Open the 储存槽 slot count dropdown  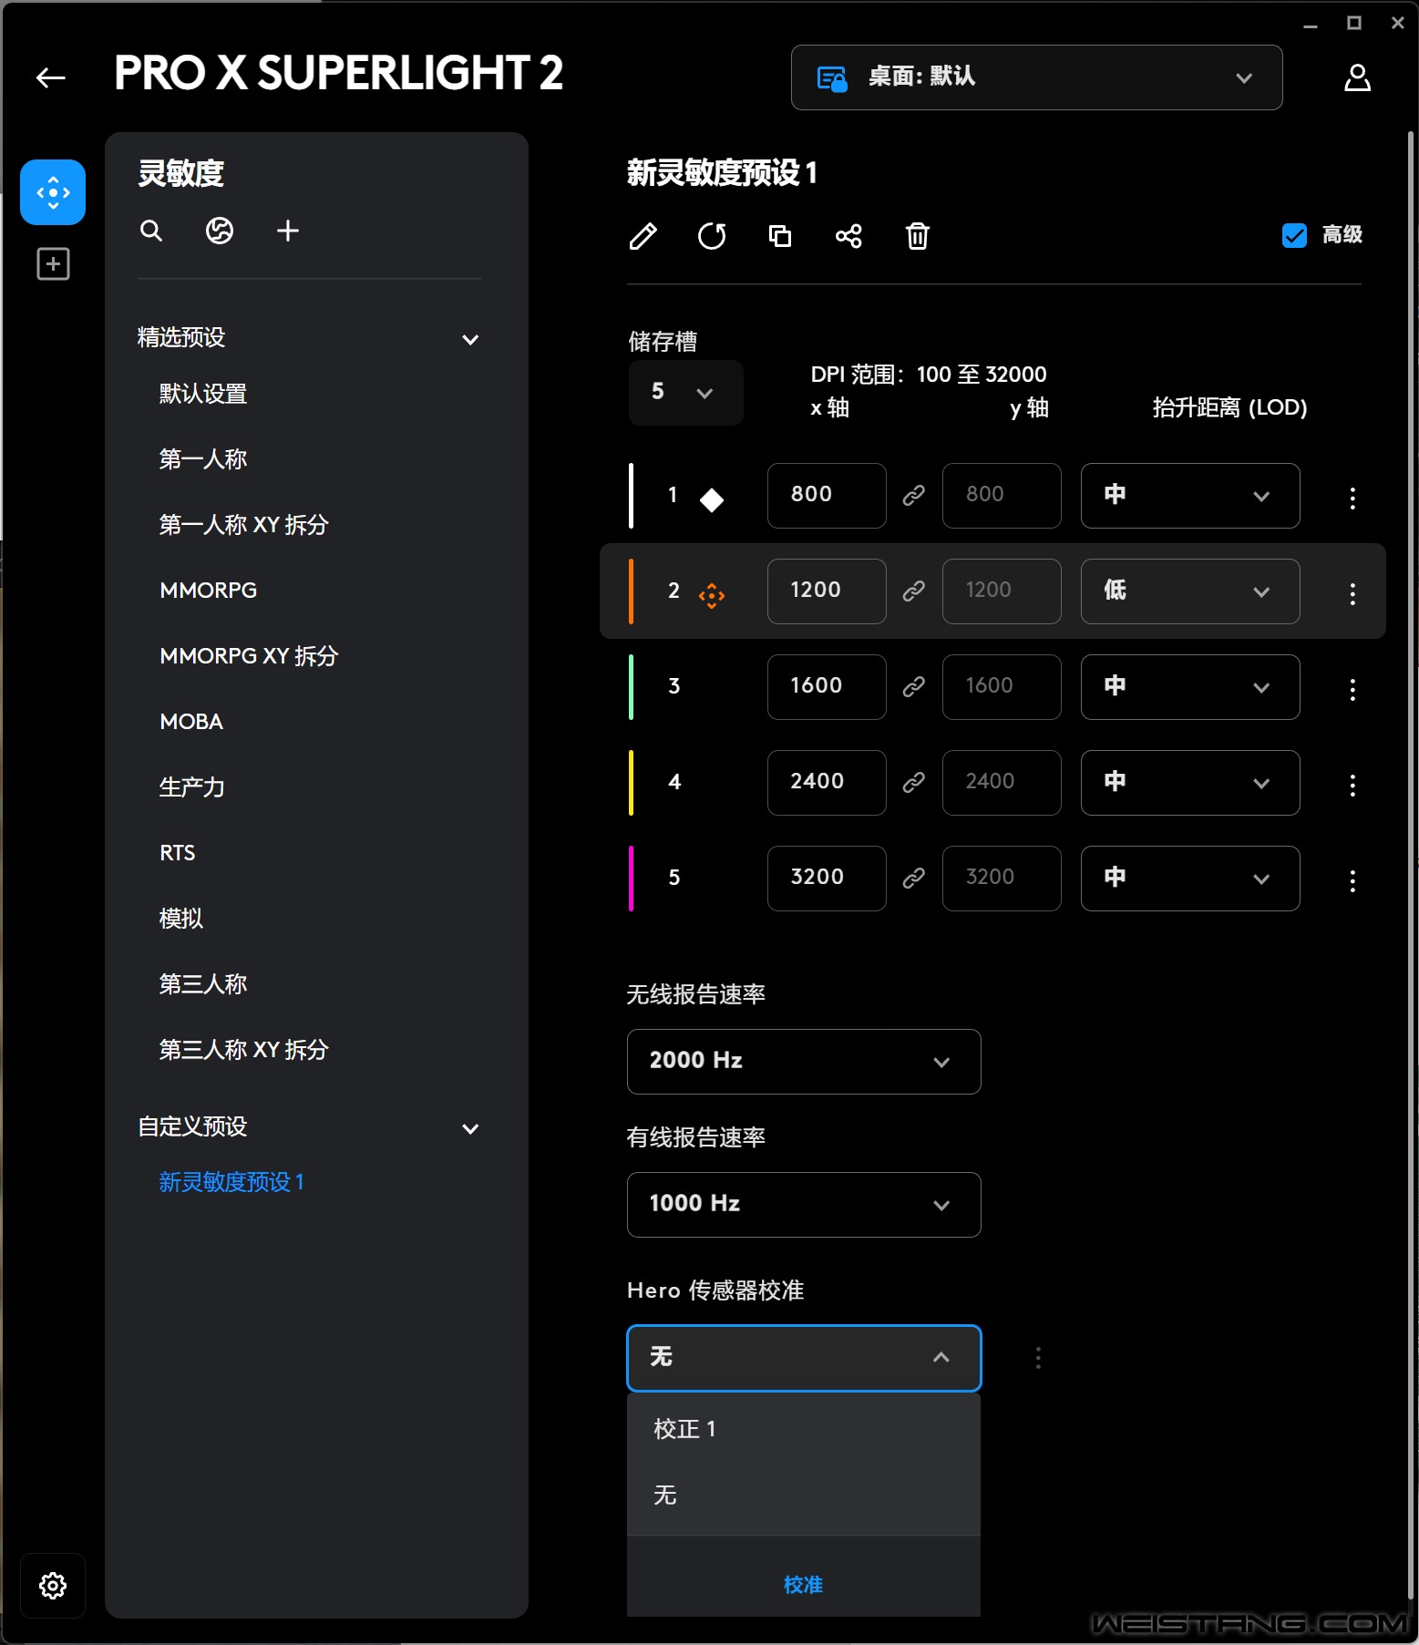click(x=685, y=393)
